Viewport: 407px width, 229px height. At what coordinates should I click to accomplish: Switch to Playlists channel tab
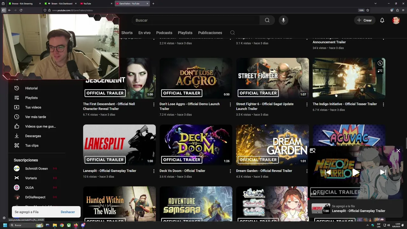pyautogui.click(x=185, y=33)
